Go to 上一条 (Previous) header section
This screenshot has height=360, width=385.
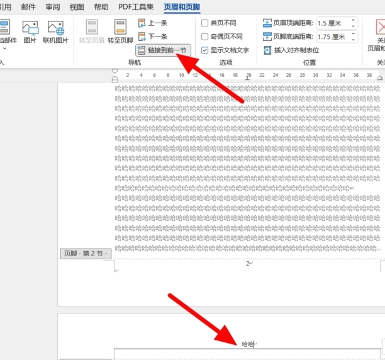[x=153, y=23]
